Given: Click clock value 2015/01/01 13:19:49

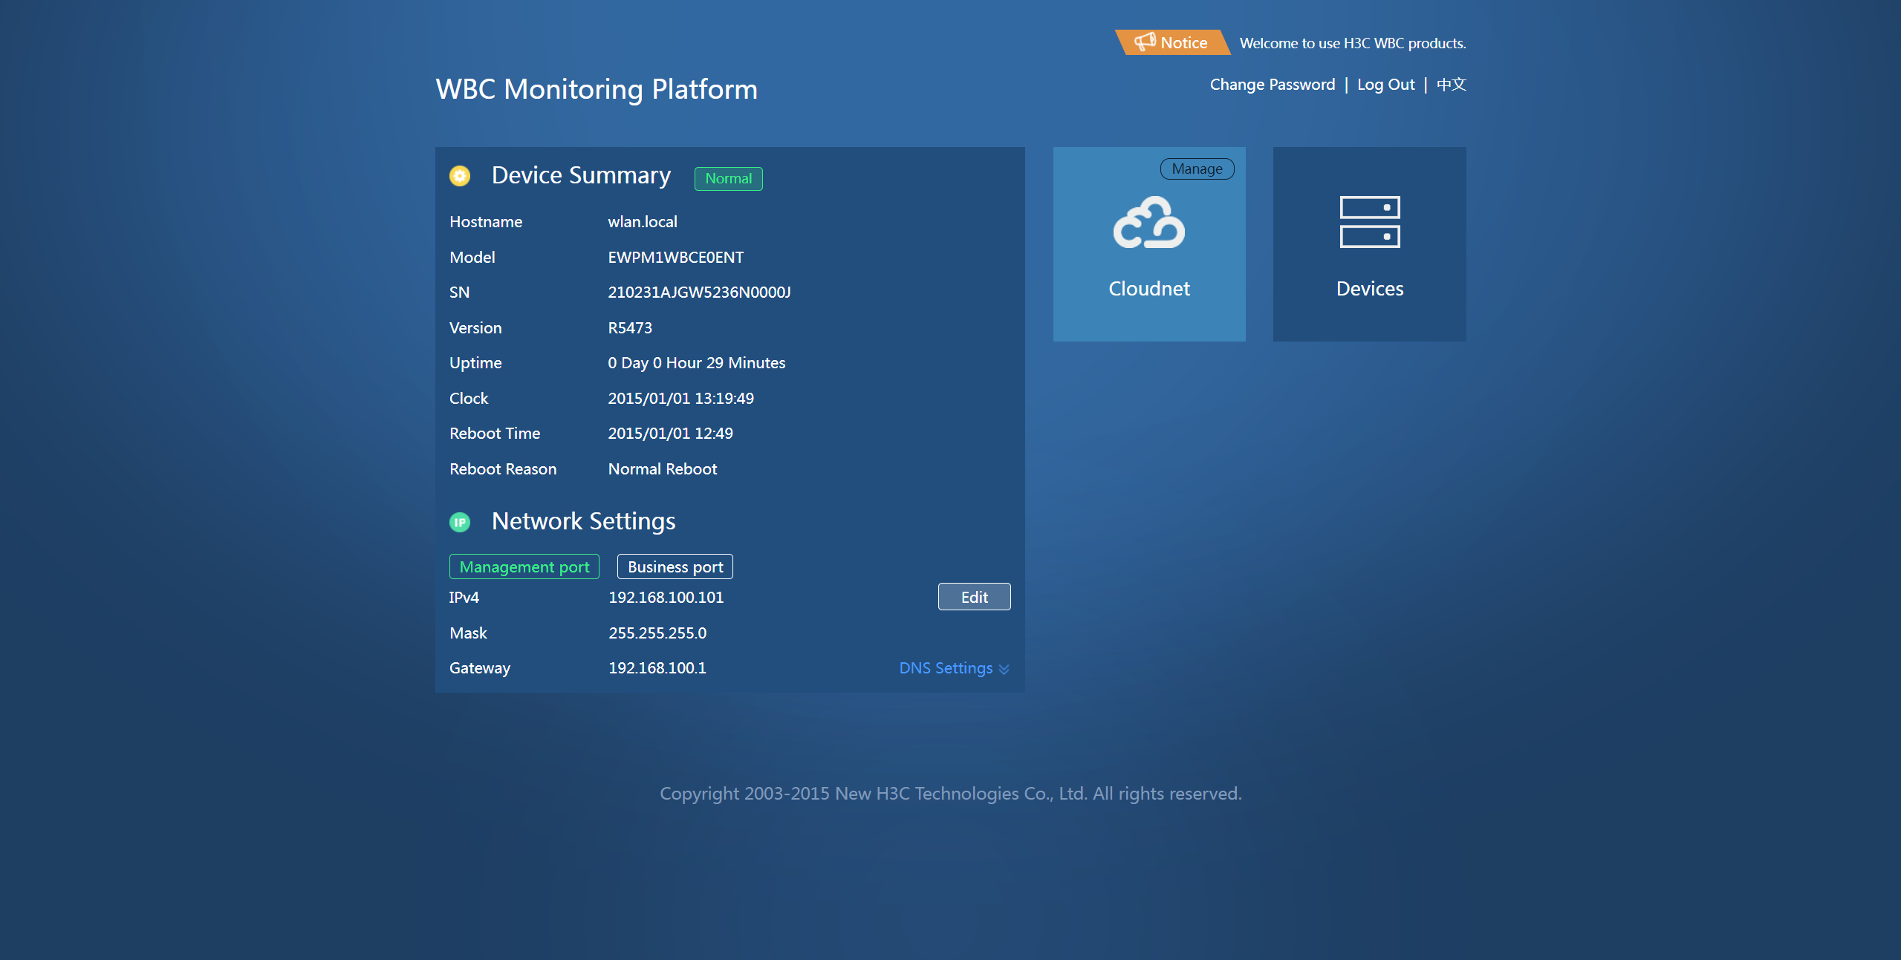Looking at the screenshot, I should click(x=680, y=399).
